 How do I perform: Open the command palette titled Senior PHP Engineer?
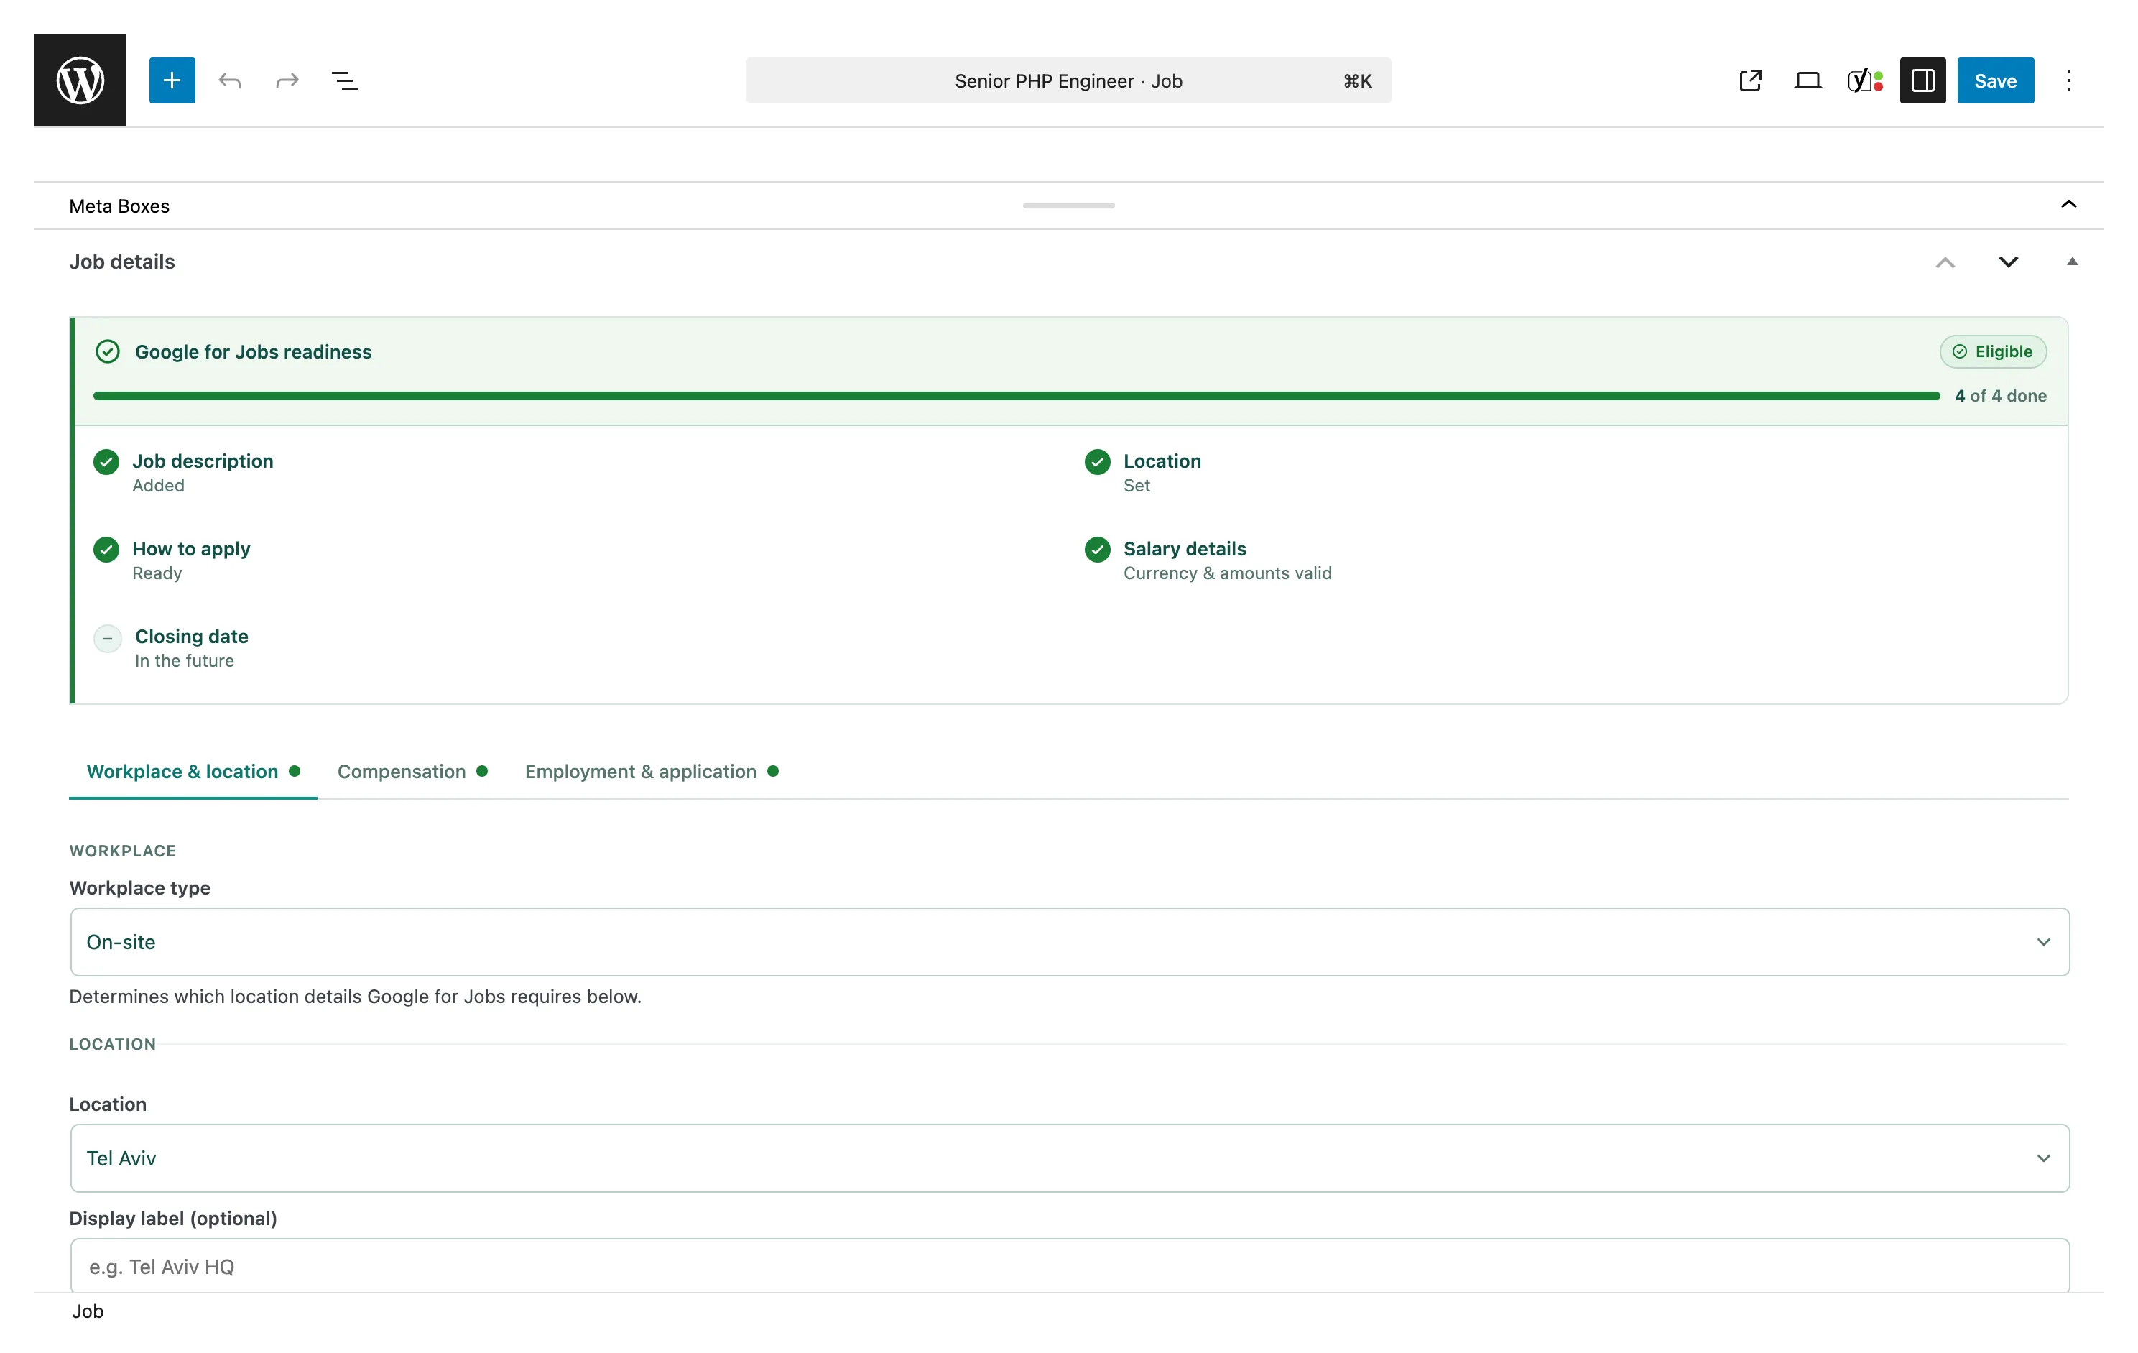coord(1068,80)
